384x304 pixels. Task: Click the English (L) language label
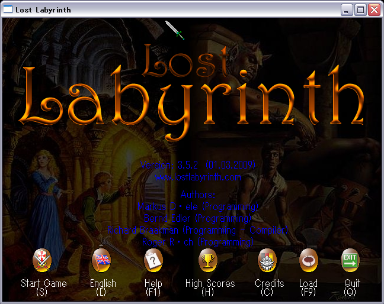click(103, 287)
